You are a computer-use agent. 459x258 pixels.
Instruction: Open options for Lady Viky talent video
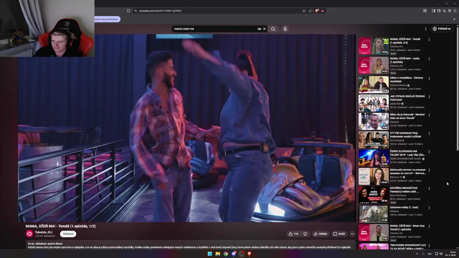pyautogui.click(x=429, y=152)
